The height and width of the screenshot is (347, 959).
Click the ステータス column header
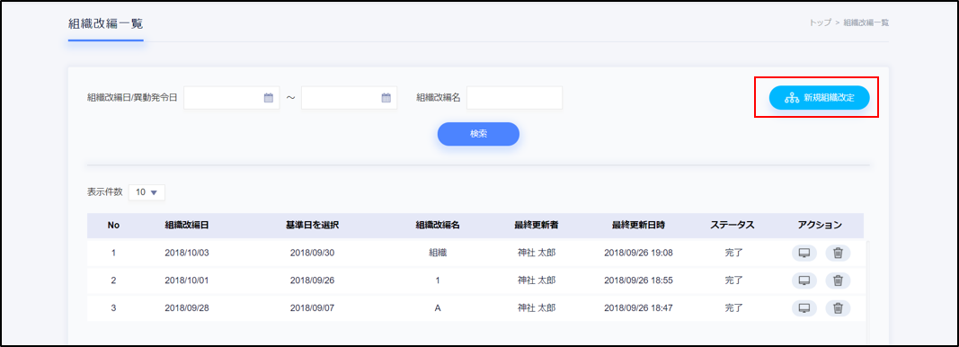pos(733,226)
